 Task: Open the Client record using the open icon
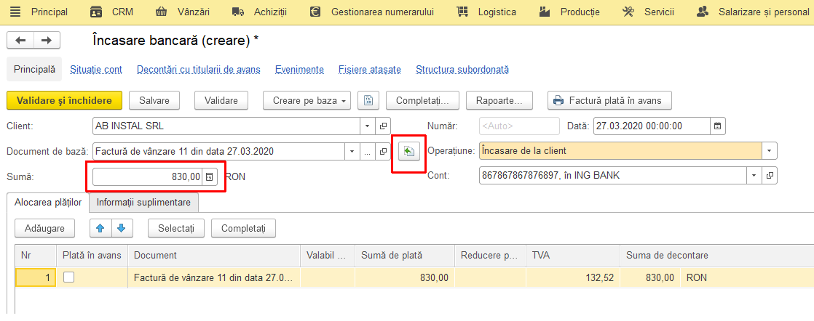pos(384,126)
